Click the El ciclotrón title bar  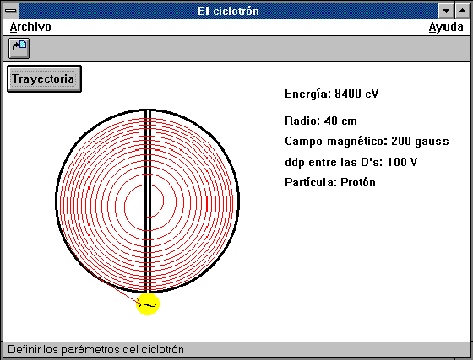(228, 11)
